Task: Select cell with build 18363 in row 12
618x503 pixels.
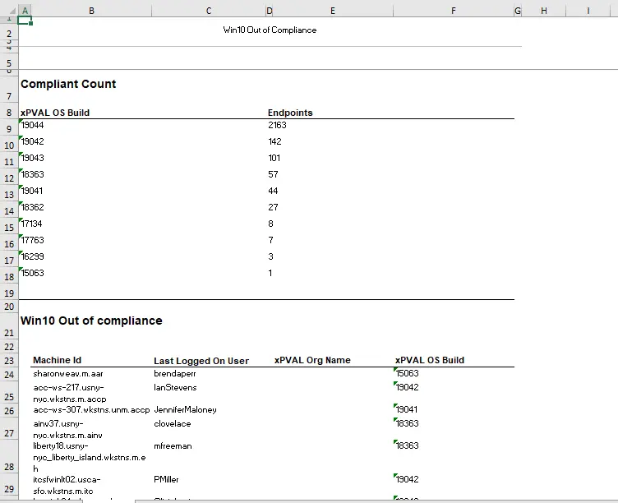Action: (x=32, y=174)
